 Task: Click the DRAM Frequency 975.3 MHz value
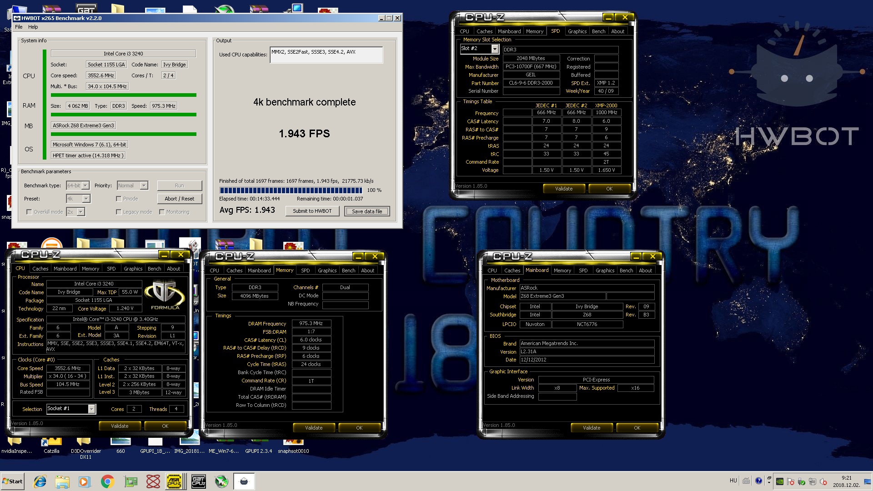click(x=311, y=324)
